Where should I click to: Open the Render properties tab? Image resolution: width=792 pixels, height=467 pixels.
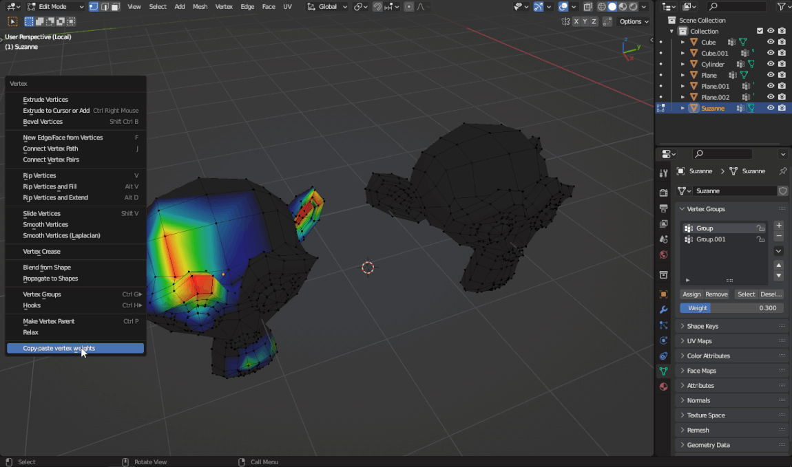(x=664, y=193)
